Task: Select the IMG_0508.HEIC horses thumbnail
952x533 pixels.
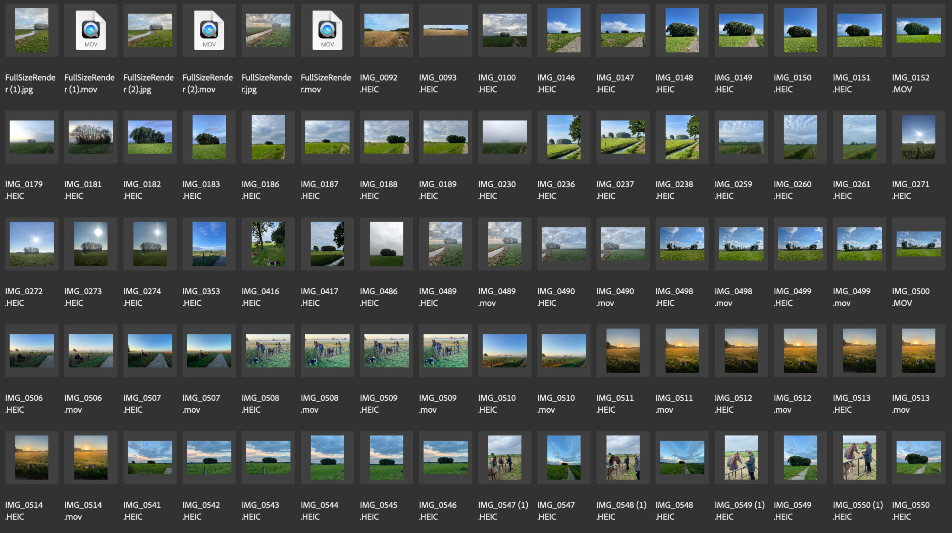Action: pos(268,351)
